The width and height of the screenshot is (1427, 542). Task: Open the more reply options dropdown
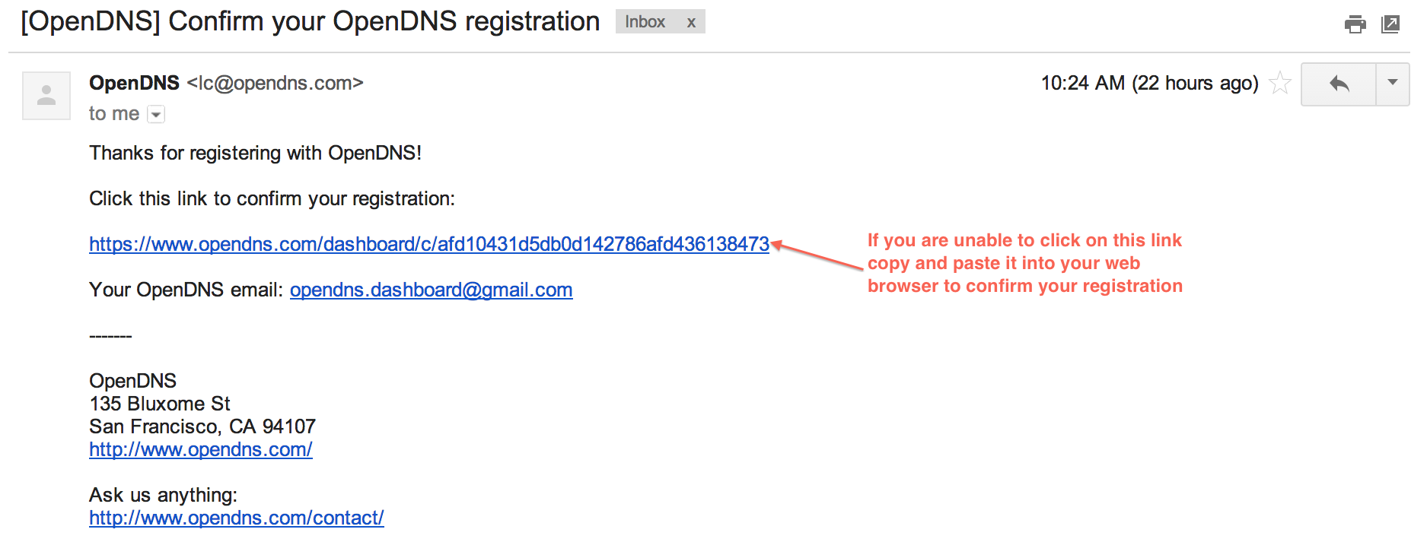pos(1393,84)
